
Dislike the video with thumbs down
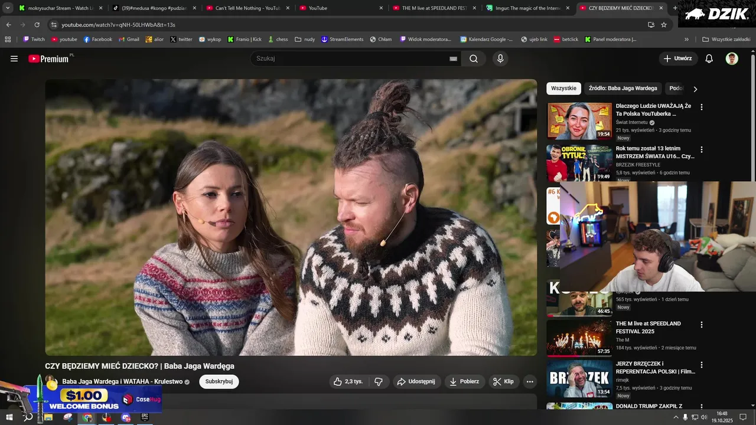(379, 381)
